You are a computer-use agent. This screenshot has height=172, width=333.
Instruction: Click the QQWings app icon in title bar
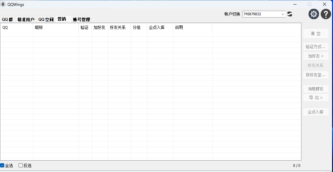click(3, 4)
